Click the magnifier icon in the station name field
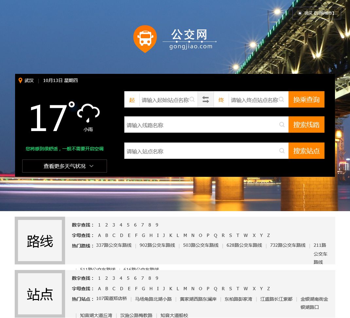The image size is (350, 318). [282, 151]
